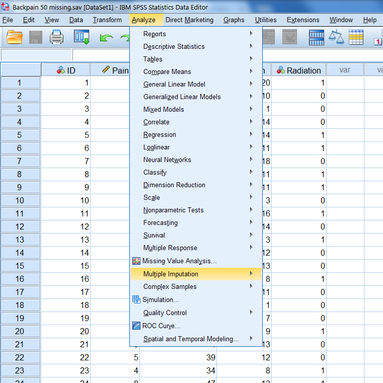Click the Recall recently used dialogs icon

pos(82,38)
